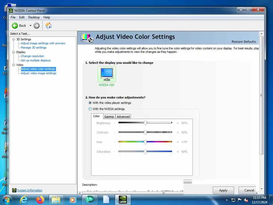Open the Home page icon
This screenshot has height=205, width=273.
click(49, 26)
